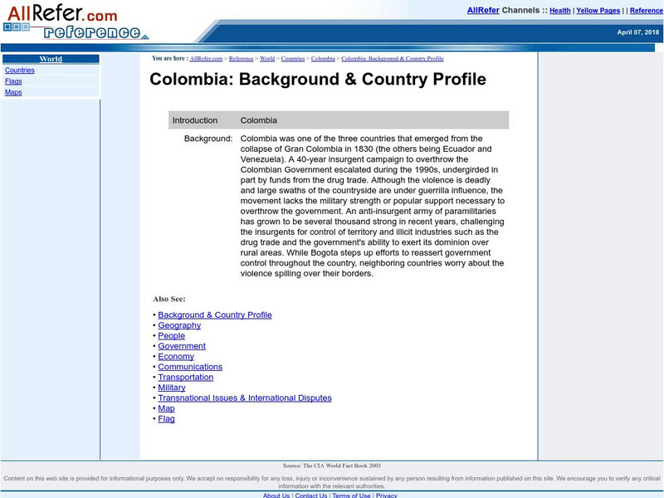
Task: Open the Colombia breadcrumb link
Action: pos(322,59)
